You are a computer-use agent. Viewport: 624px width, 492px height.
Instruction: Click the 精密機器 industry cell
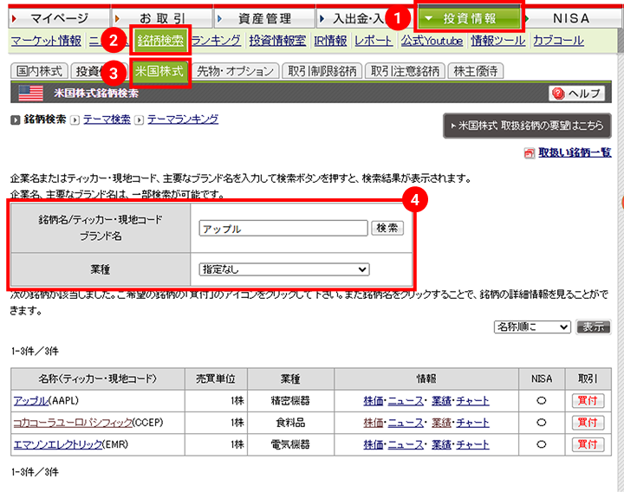pyautogui.click(x=290, y=400)
